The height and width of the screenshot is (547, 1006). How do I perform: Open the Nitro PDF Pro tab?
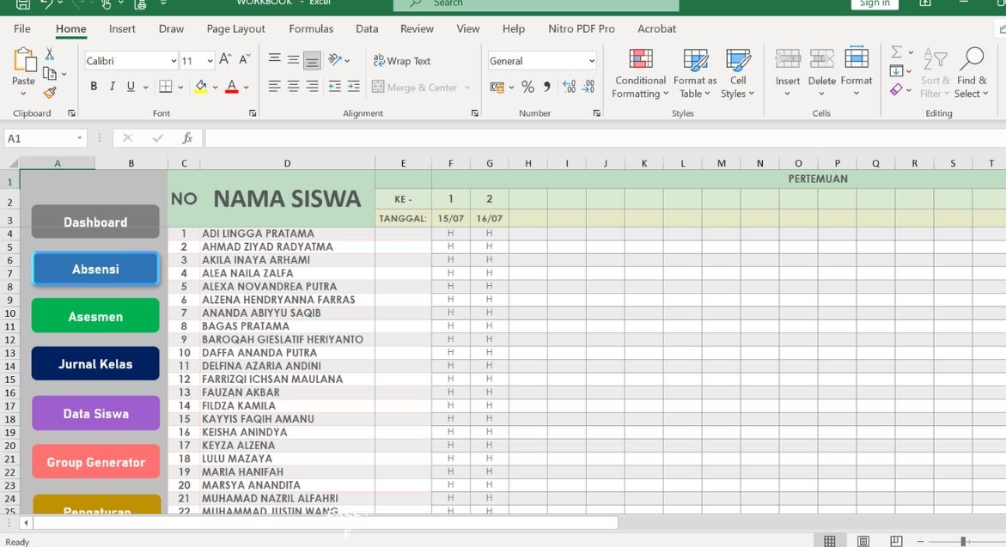coord(582,29)
